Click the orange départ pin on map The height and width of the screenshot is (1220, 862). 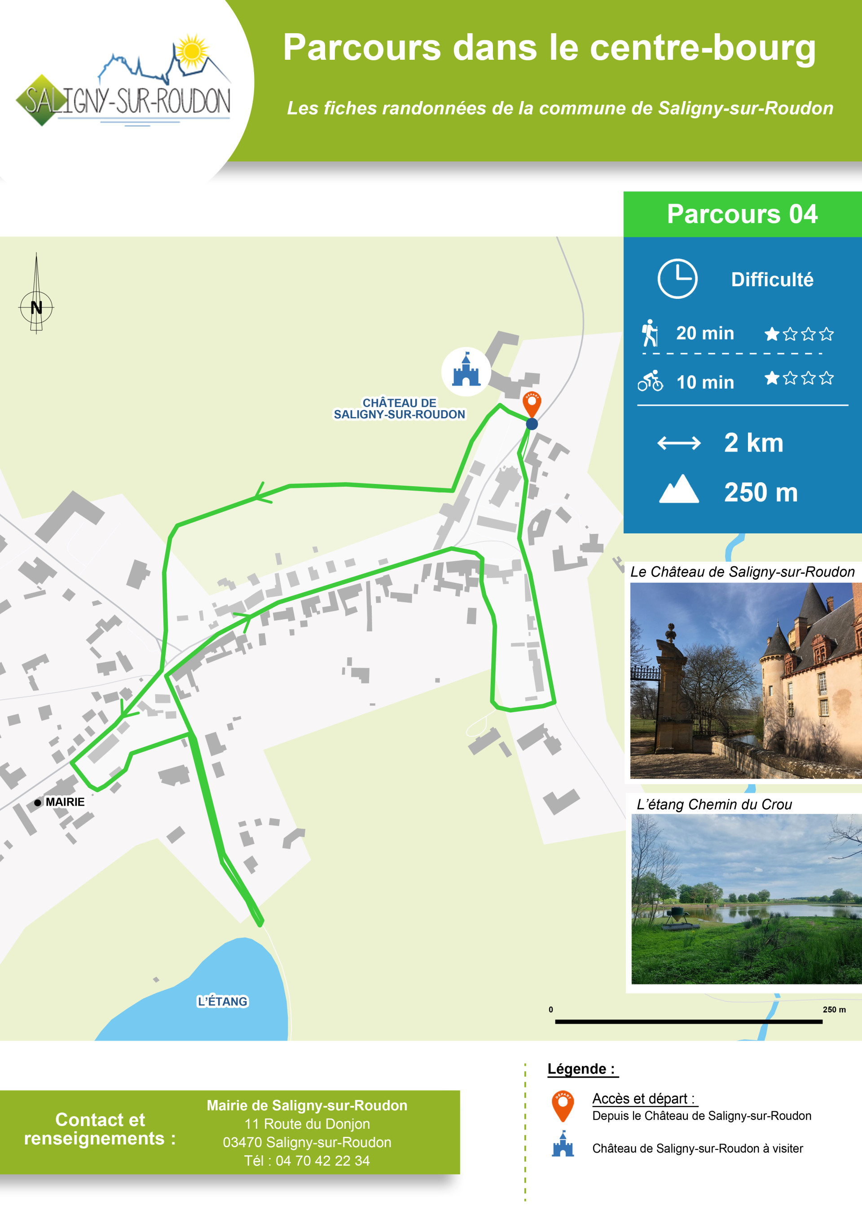coord(532,405)
